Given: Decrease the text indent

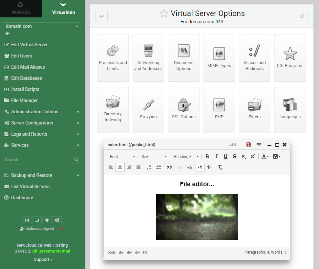Looking at the screenshot, I should tap(180, 168).
